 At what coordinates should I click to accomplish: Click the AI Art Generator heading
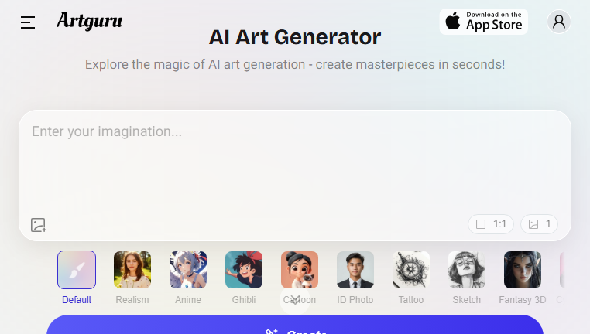[x=295, y=37]
